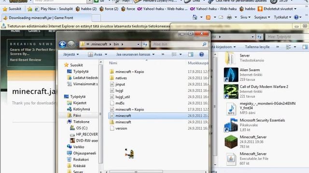Image resolution: width=309 pixels, height=173 pixels.
Task: Open Ehdotetut sivustot favorites dropdown
Action: pyautogui.click(x=277, y=9)
